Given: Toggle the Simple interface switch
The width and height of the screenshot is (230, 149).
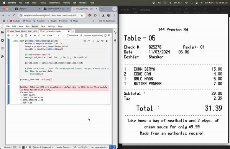Looking at the screenshot, I should click(x=14, y=147).
